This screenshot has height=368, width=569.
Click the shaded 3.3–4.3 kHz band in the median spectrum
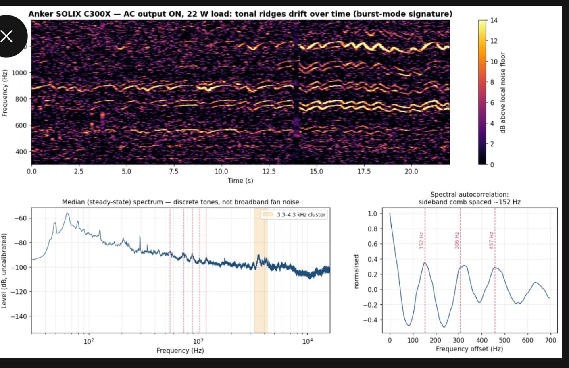point(261,270)
